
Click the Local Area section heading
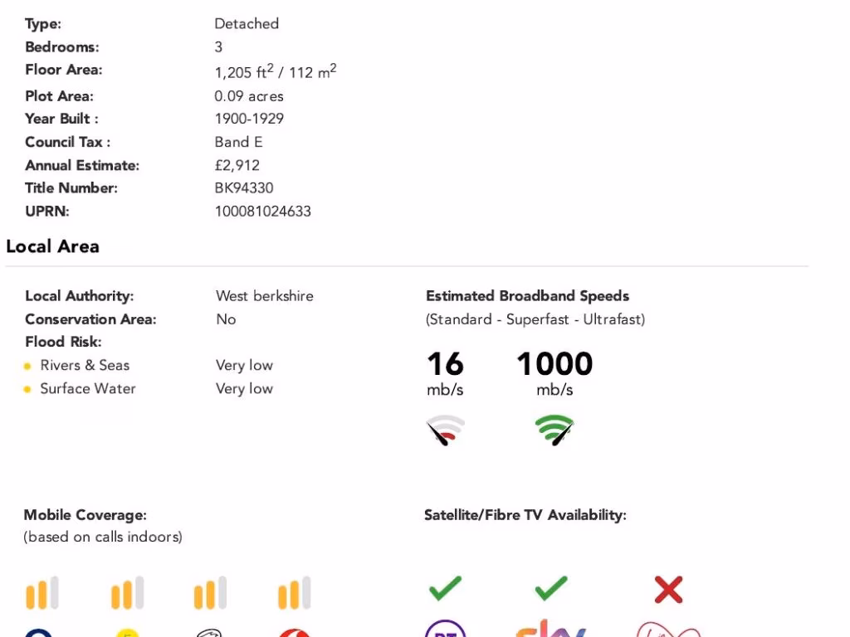[52, 246]
